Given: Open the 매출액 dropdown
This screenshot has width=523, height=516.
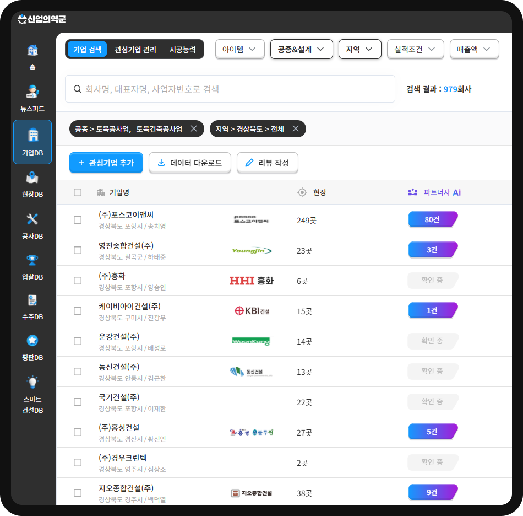Looking at the screenshot, I should (x=475, y=49).
